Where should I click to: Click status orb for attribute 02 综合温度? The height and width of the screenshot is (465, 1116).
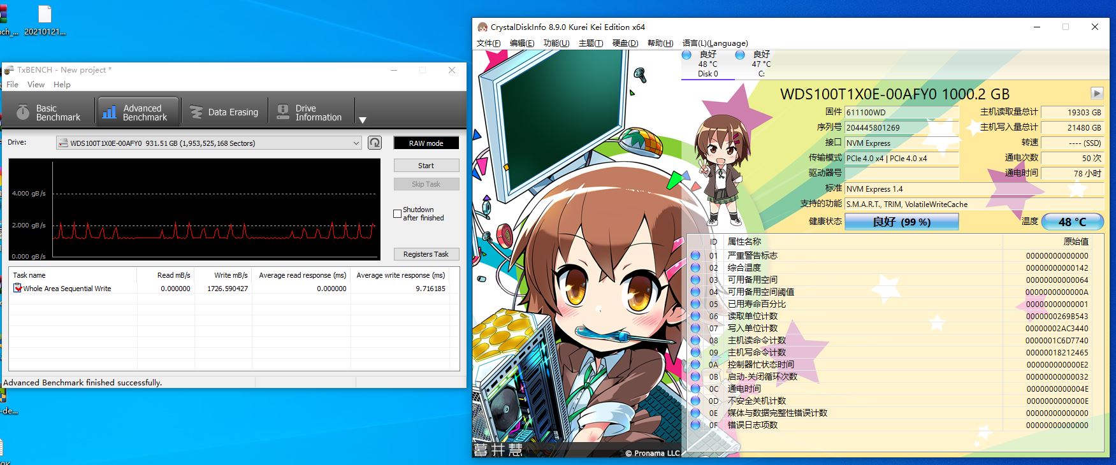coord(695,268)
